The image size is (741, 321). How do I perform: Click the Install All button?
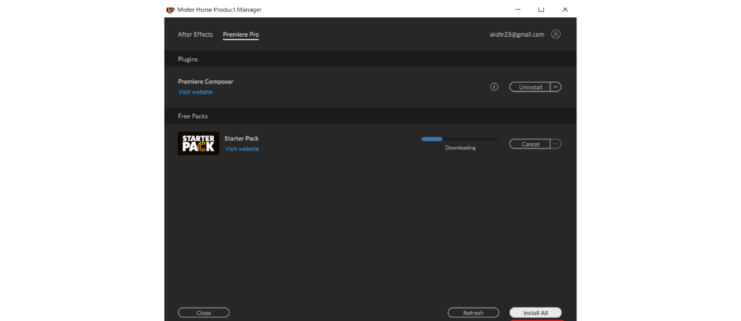(x=535, y=313)
